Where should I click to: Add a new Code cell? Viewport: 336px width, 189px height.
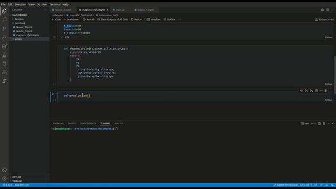pos(56,19)
